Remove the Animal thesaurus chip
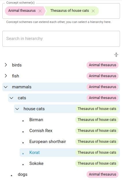Screen dimensions: 122x181 40,11
